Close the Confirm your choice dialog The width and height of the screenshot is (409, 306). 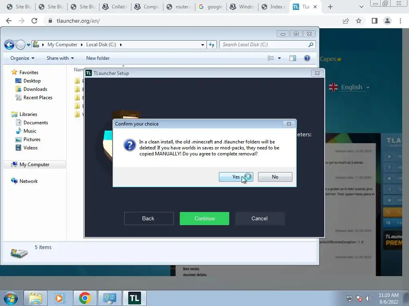tap(289, 124)
